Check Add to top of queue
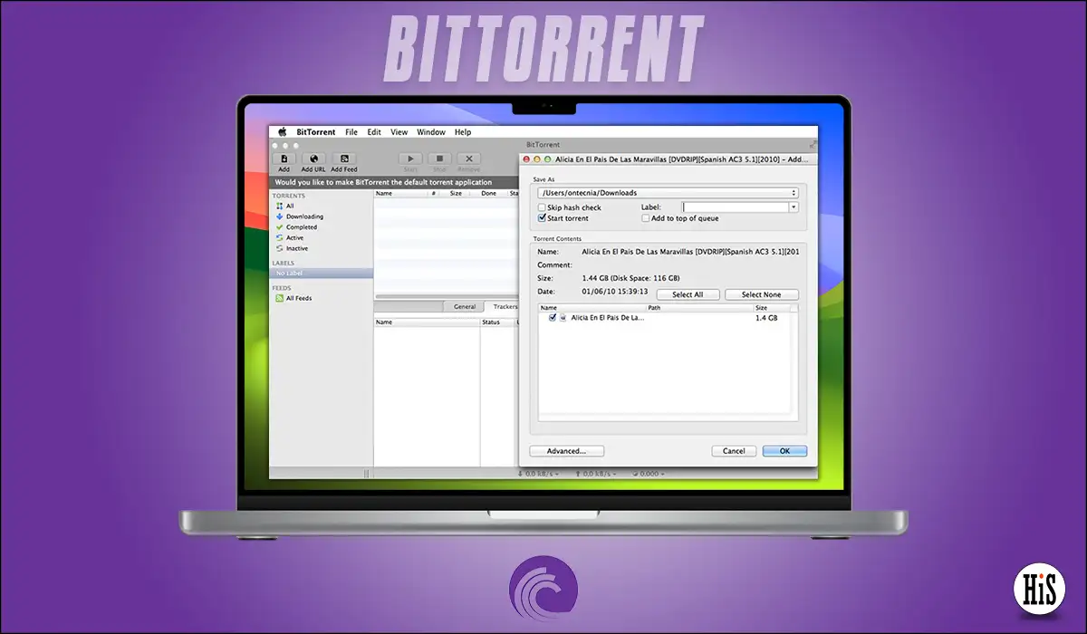 645,218
